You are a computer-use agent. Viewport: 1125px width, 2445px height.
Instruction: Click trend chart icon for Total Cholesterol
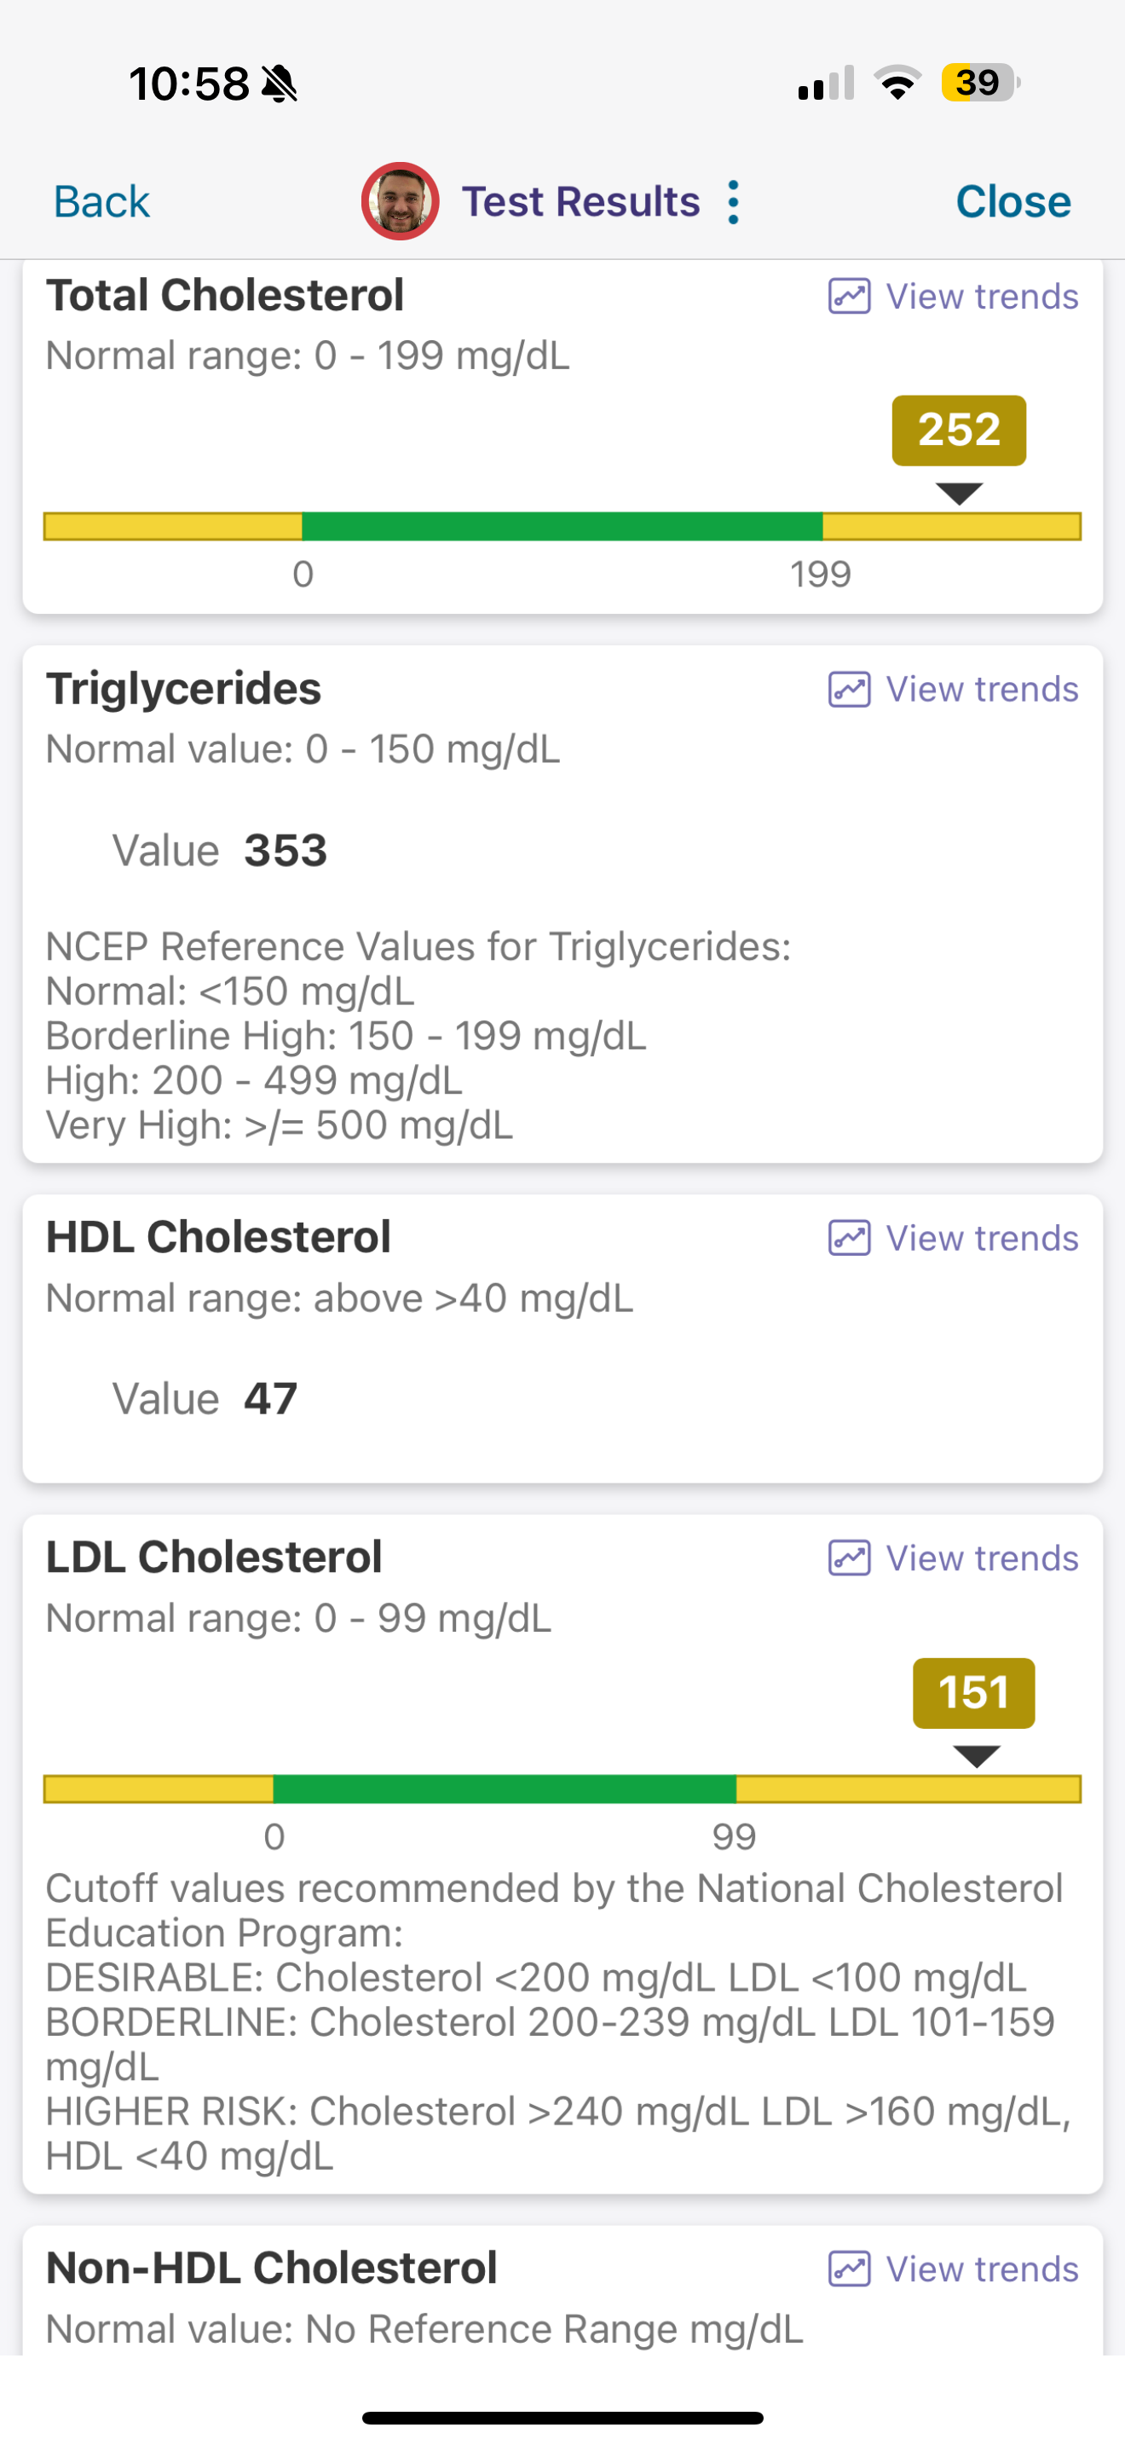pyautogui.click(x=849, y=296)
